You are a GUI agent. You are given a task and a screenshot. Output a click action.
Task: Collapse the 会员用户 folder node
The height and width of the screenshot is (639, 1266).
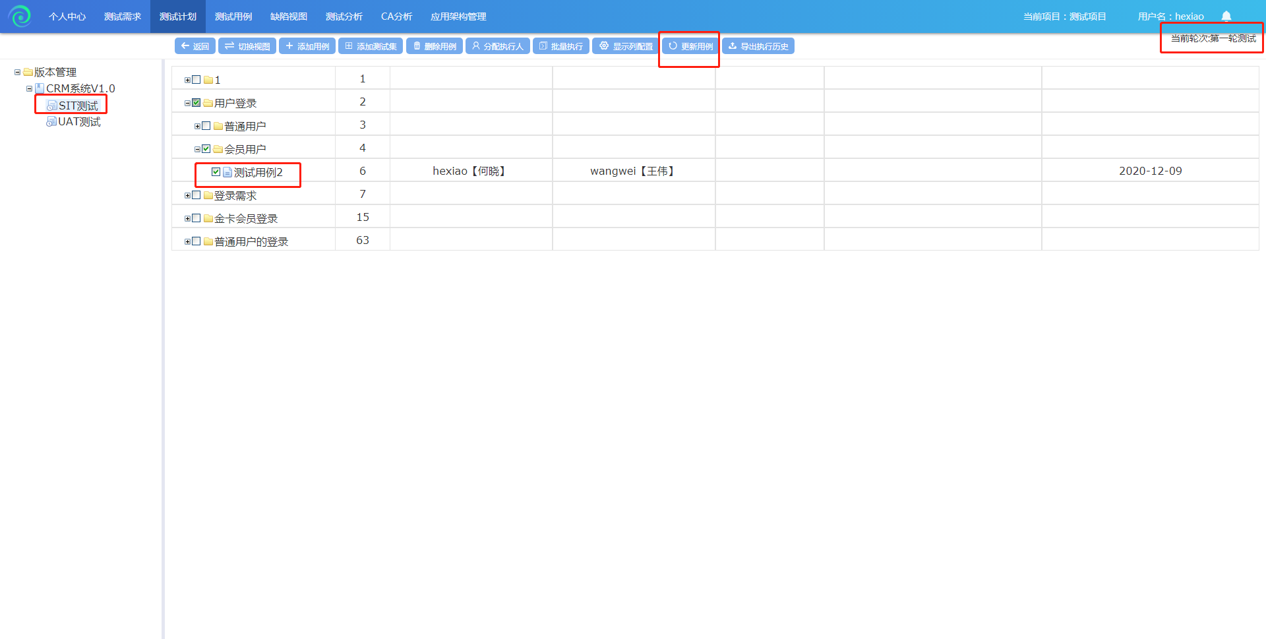tap(197, 150)
